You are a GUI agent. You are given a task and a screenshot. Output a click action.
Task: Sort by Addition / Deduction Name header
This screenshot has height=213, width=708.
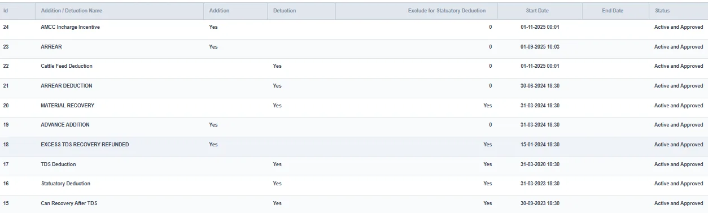pos(119,11)
